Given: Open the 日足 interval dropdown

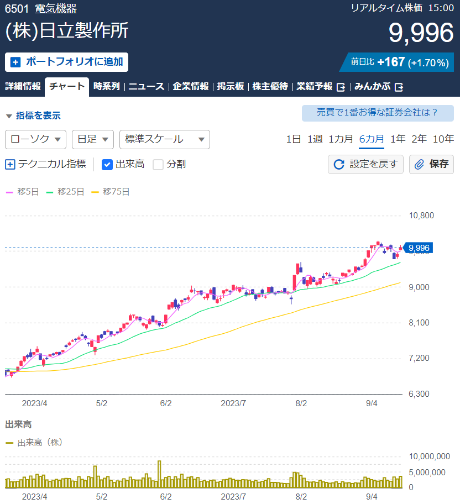Looking at the screenshot, I should coord(93,139).
